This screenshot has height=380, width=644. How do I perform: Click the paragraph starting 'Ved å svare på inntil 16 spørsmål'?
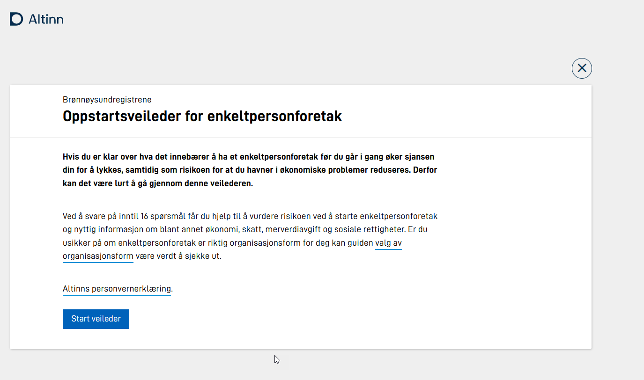click(x=250, y=236)
